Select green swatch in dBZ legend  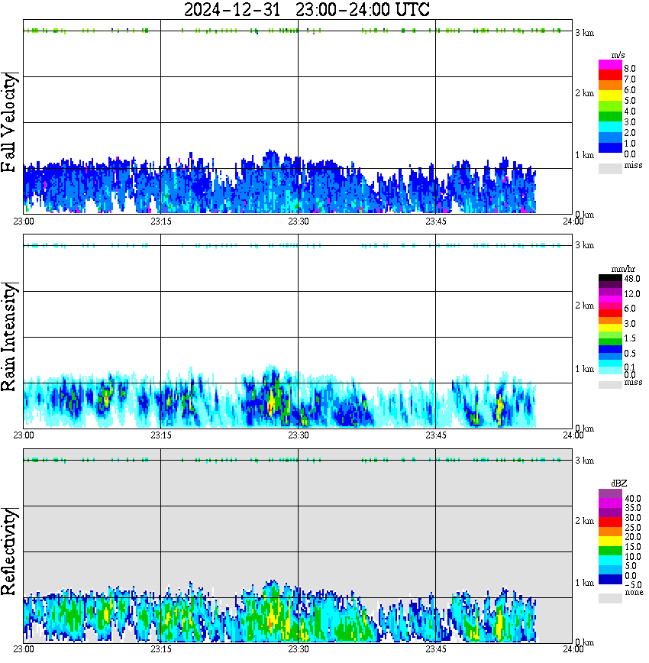tap(610, 551)
